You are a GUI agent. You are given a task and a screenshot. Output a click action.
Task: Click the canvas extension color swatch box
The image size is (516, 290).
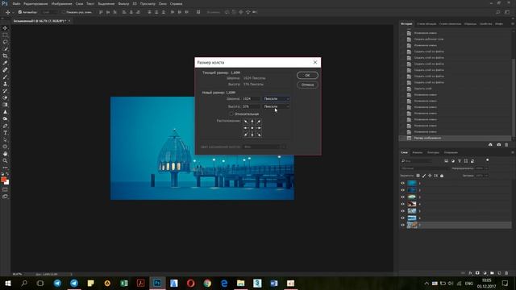[x=284, y=147]
